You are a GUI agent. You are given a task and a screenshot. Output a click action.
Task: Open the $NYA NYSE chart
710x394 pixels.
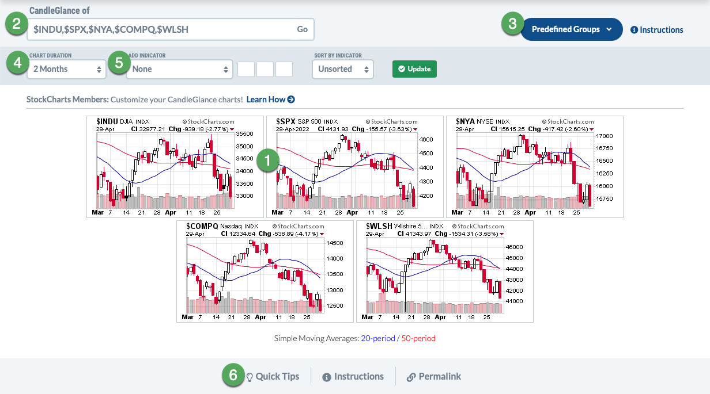click(x=535, y=167)
